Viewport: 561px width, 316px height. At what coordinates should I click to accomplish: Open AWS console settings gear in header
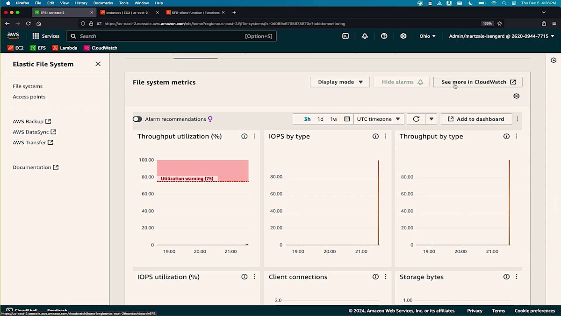[x=403, y=36]
